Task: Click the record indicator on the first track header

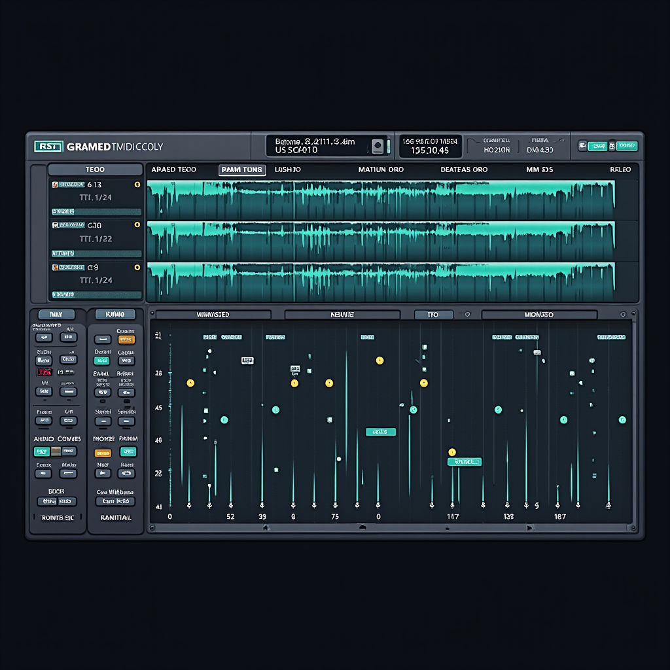Action: (54, 185)
